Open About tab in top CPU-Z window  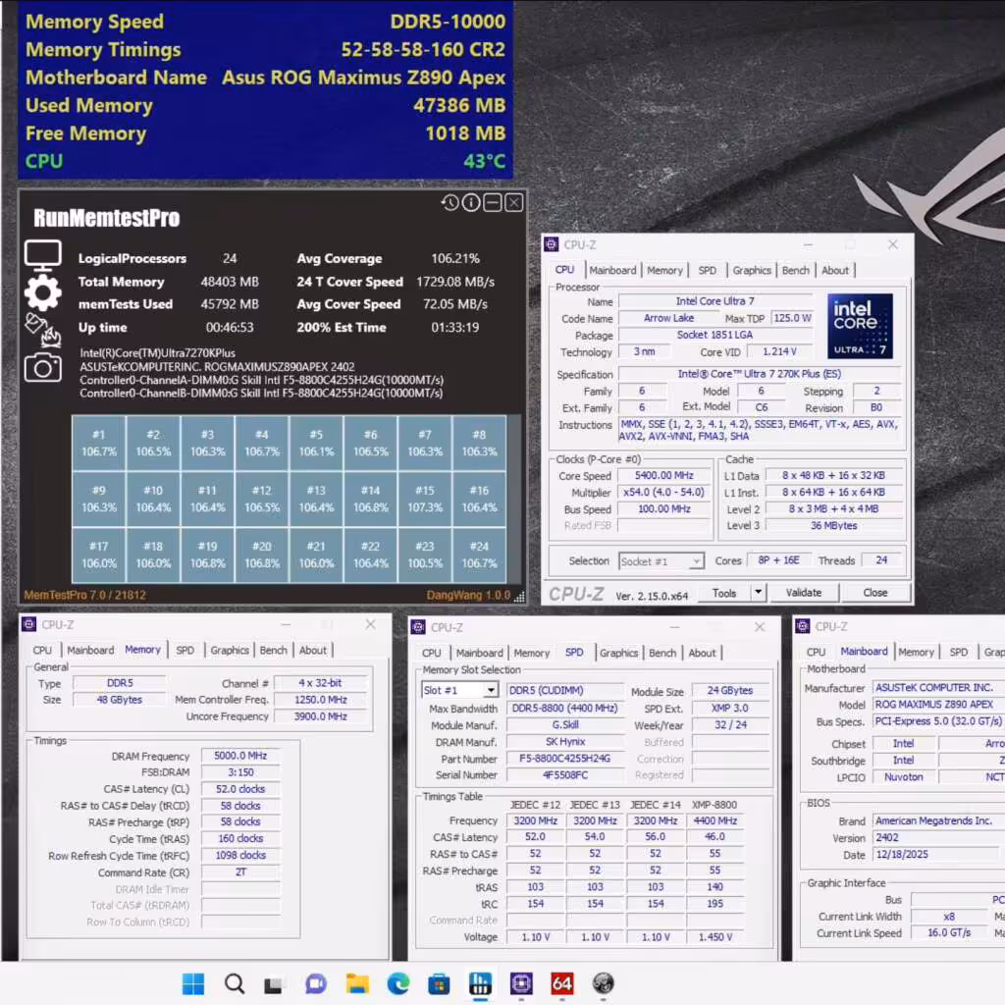[x=835, y=271]
